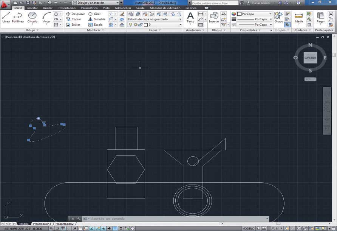The image size is (337, 231).
Task: Click the Estirar (stretch) tool
Action: coord(73,25)
